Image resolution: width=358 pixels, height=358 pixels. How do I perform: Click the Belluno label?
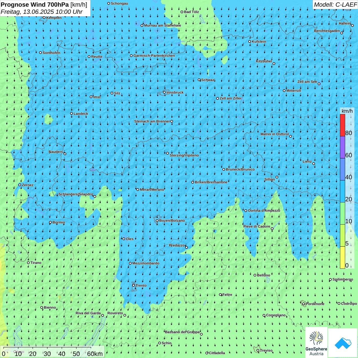[263, 275]
